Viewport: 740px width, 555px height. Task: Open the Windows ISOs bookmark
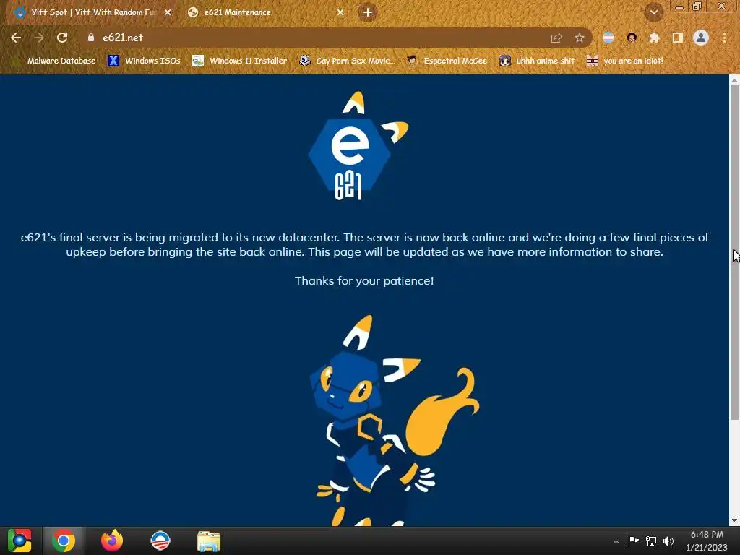(x=144, y=61)
